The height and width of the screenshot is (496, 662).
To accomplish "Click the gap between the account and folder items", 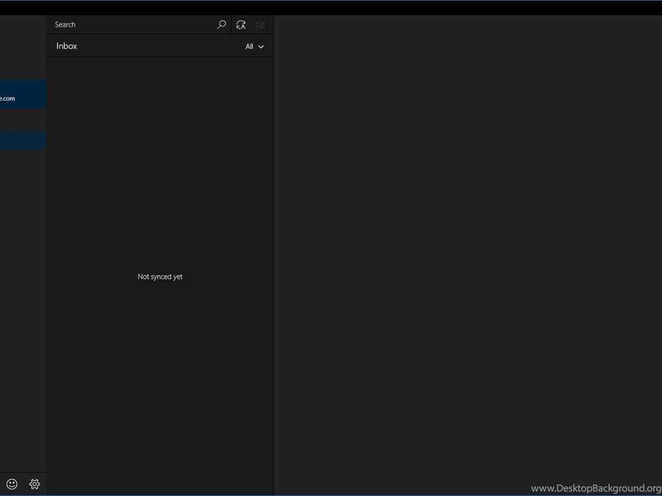I will [23, 120].
